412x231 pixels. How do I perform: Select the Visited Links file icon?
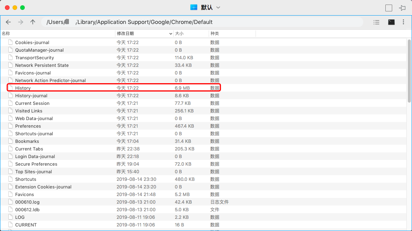point(11,111)
